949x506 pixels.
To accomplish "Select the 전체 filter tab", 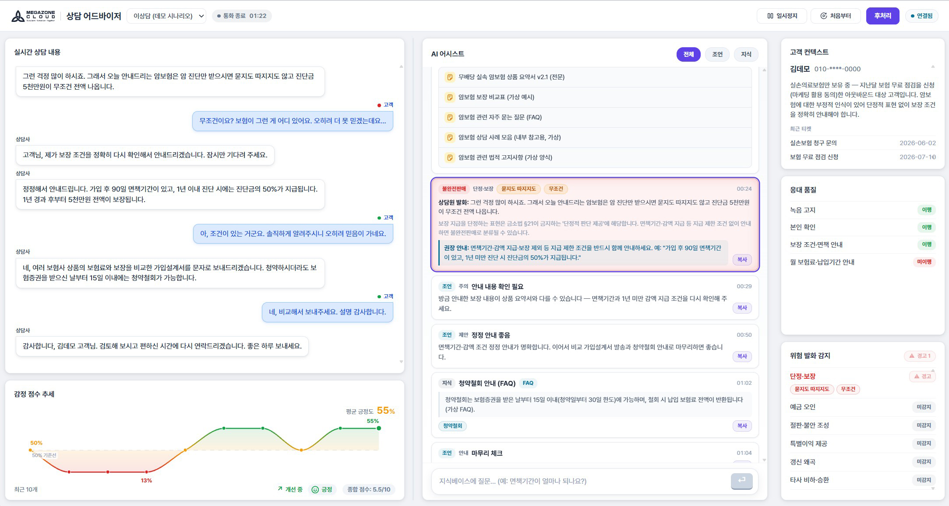I will coord(688,54).
